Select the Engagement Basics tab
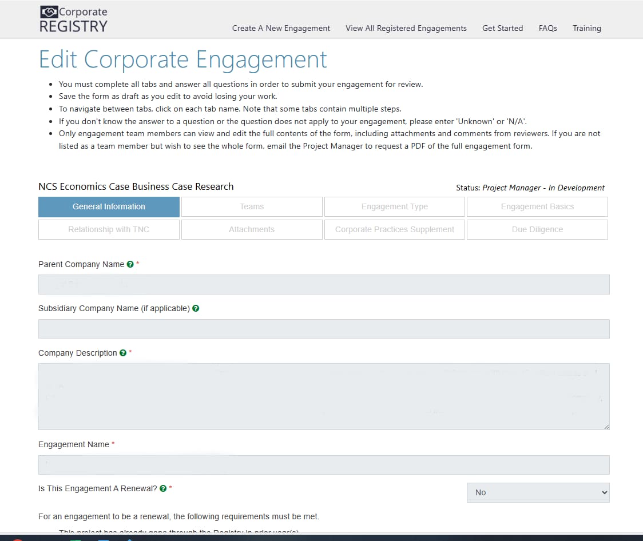The width and height of the screenshot is (643, 541). [x=537, y=206]
